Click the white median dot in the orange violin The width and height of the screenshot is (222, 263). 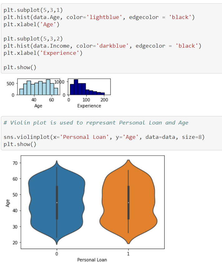(x=128, y=203)
